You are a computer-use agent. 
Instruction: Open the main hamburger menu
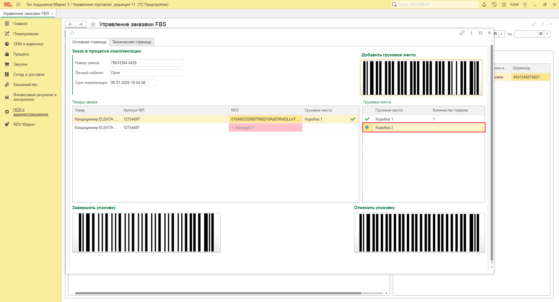pos(18,4)
